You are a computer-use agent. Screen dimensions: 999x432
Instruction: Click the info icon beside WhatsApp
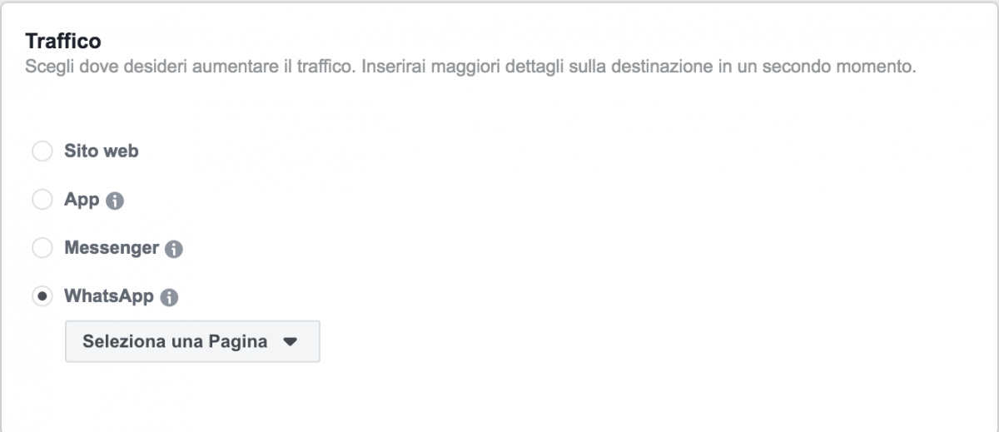pos(169,297)
